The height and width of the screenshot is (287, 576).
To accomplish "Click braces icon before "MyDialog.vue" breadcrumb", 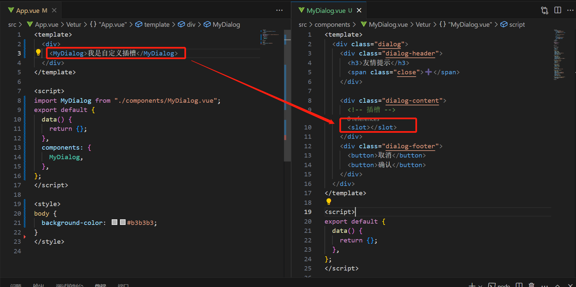I will 442,24.
